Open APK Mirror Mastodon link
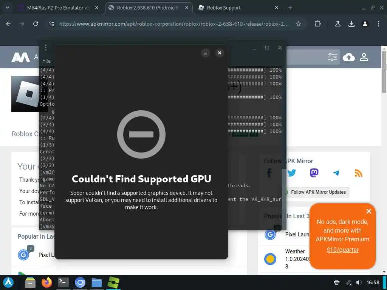387x290 pixels. point(314,173)
